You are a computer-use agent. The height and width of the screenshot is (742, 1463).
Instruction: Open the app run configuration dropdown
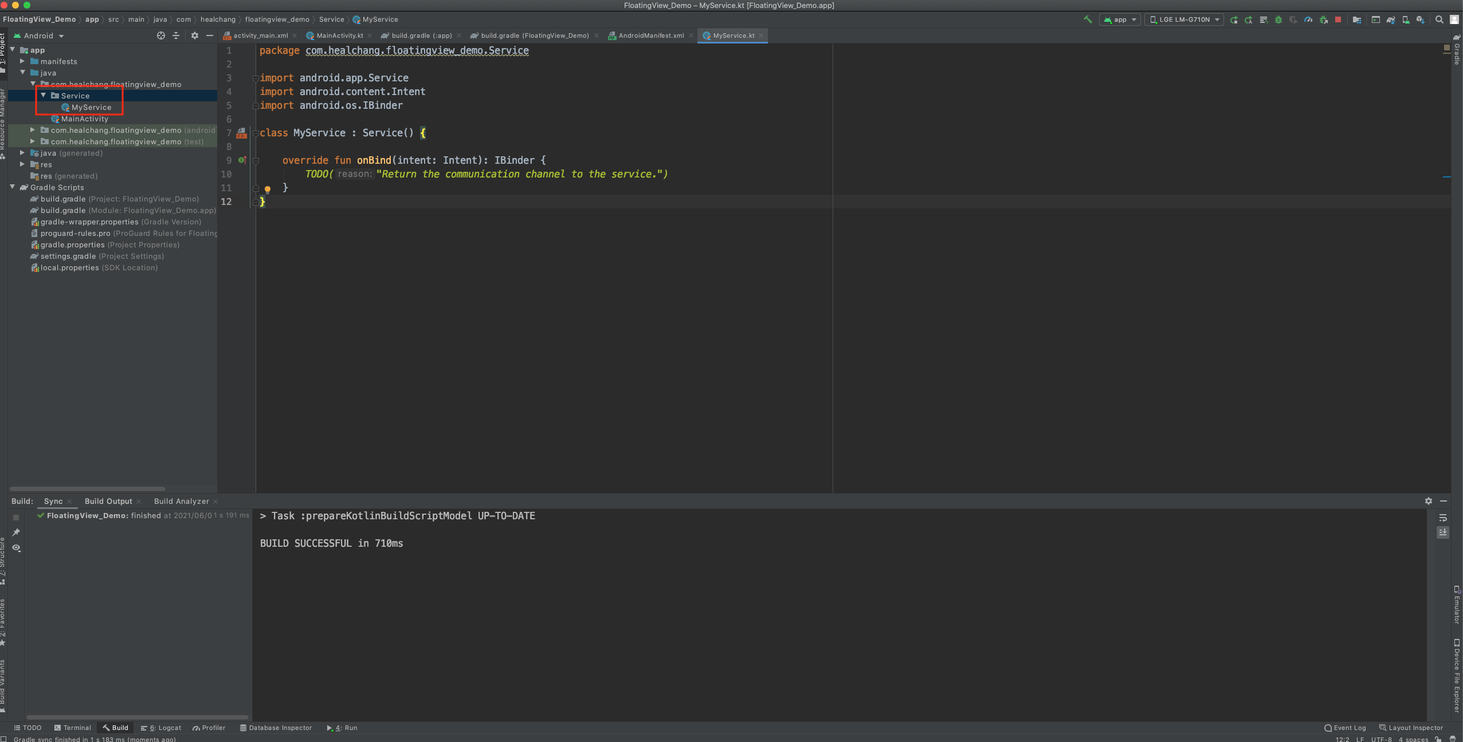[x=1120, y=19]
